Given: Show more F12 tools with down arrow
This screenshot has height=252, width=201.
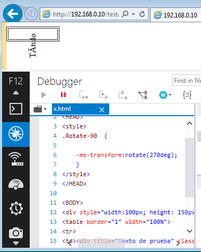Looking at the screenshot, I should pyautogui.click(x=16, y=244).
